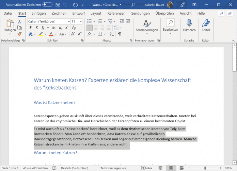Screen dimensions: 237x171
Task: Open the Datei tab
Action: point(8,13)
